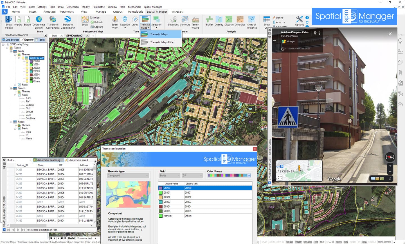Expand the Builds Fields tree node
The height and width of the screenshot is (244, 405).
[x=15, y=85]
